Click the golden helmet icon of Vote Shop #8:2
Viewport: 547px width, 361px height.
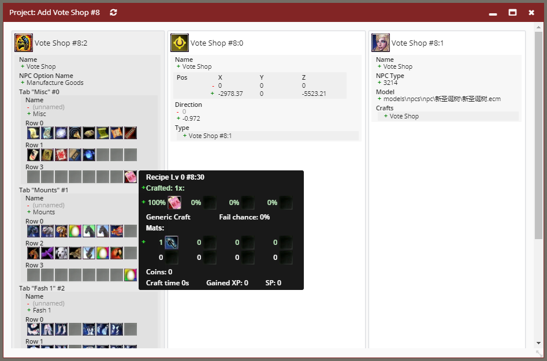pyautogui.click(x=24, y=43)
